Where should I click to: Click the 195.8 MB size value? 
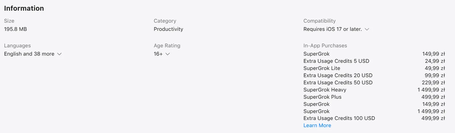click(15, 29)
